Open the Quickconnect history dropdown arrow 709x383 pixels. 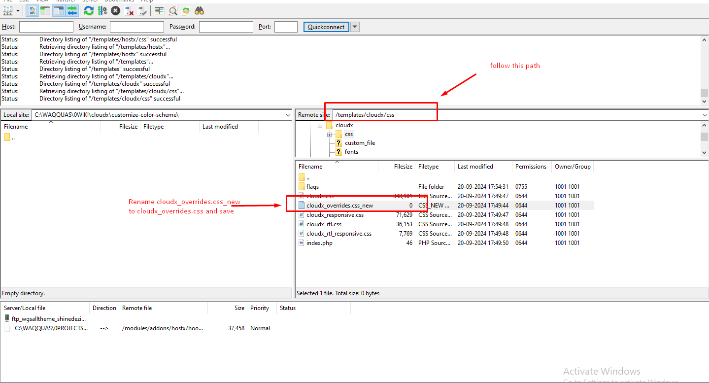(x=355, y=27)
